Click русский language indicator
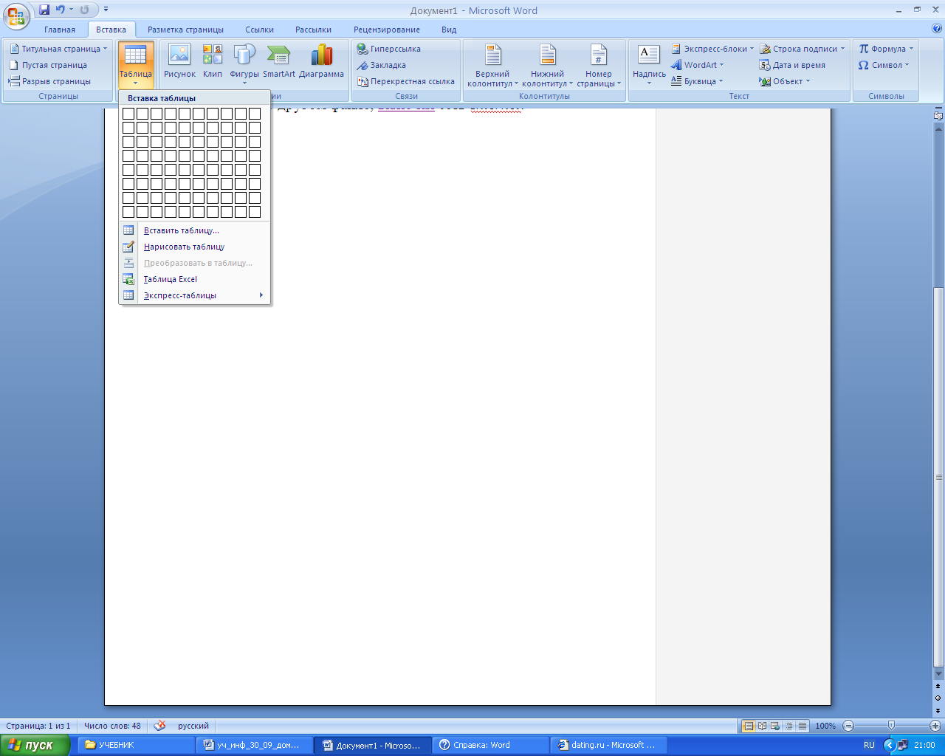Viewport: 945px width, 756px height. [193, 726]
